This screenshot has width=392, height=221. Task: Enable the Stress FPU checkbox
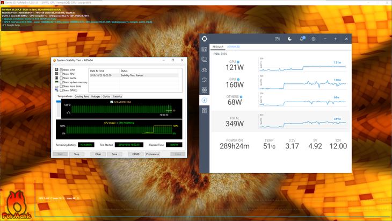pos(61,74)
